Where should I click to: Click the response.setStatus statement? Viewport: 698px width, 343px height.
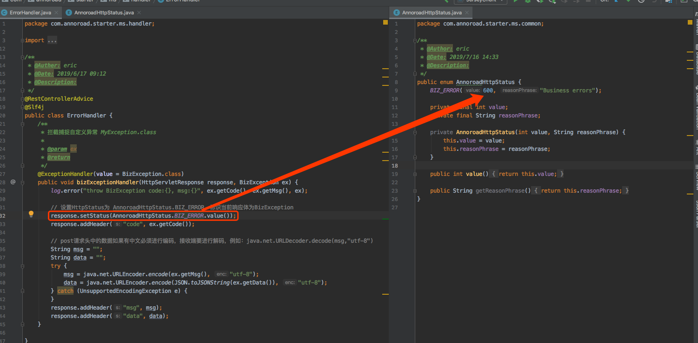click(x=144, y=216)
